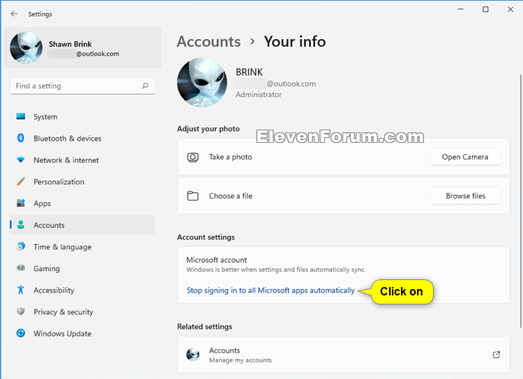This screenshot has width=523, height=379.
Task: Click the Gaming controller icon
Action: [21, 268]
